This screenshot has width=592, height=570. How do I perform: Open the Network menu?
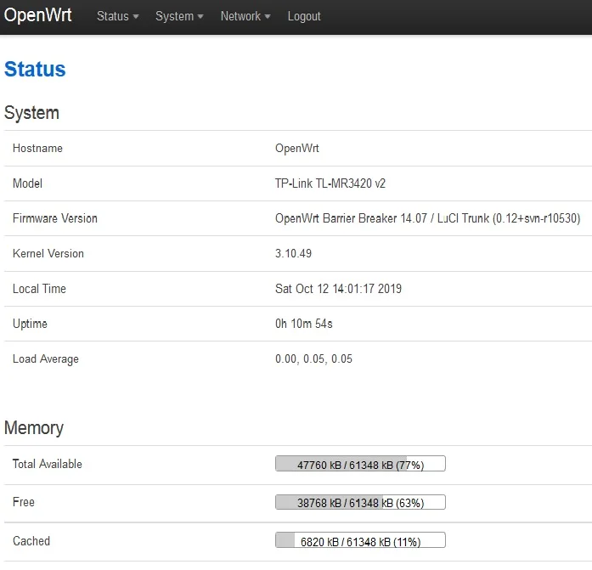pos(245,16)
